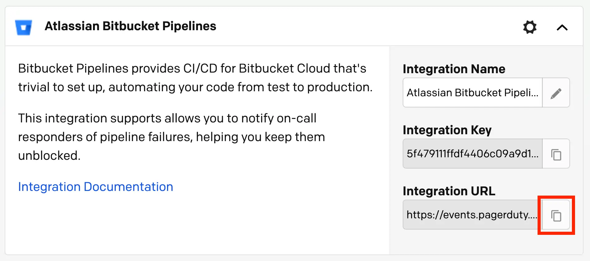590x261 pixels.
Task: Click the Integration Name label
Action: coord(454,69)
